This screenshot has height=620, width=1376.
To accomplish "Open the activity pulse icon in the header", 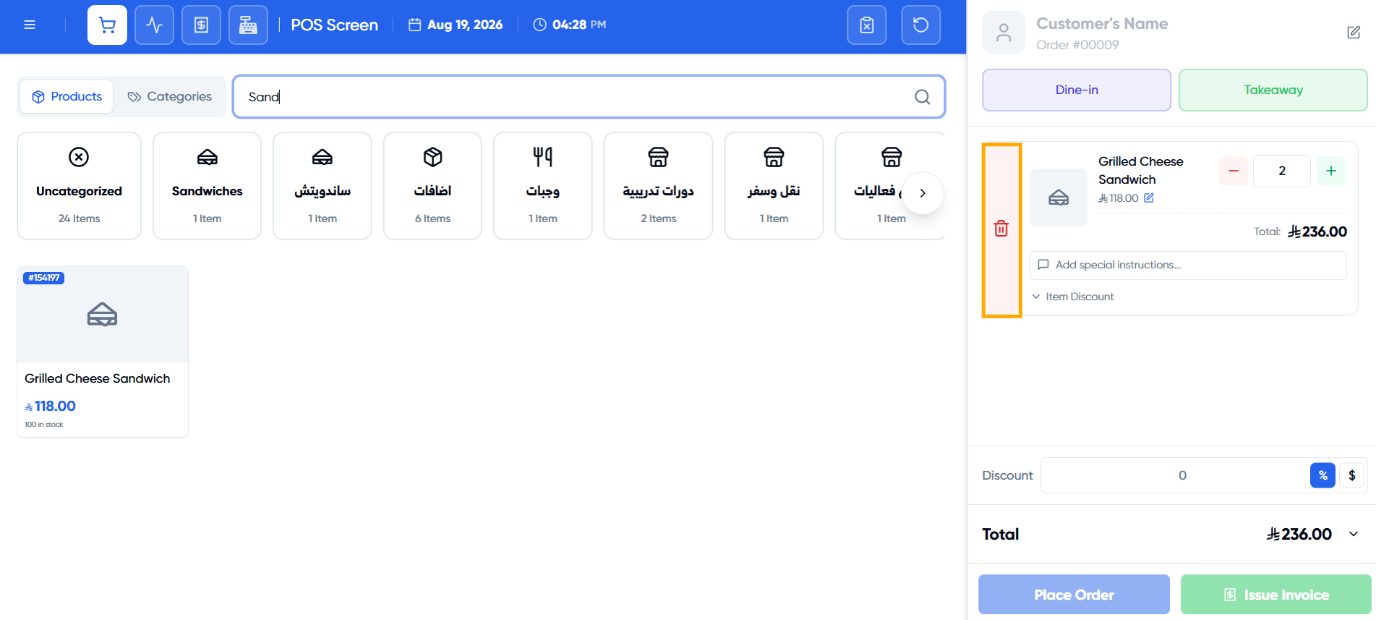I will pyautogui.click(x=154, y=25).
